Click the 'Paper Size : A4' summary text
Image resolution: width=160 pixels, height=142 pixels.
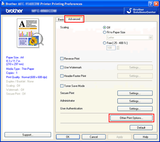(15, 57)
